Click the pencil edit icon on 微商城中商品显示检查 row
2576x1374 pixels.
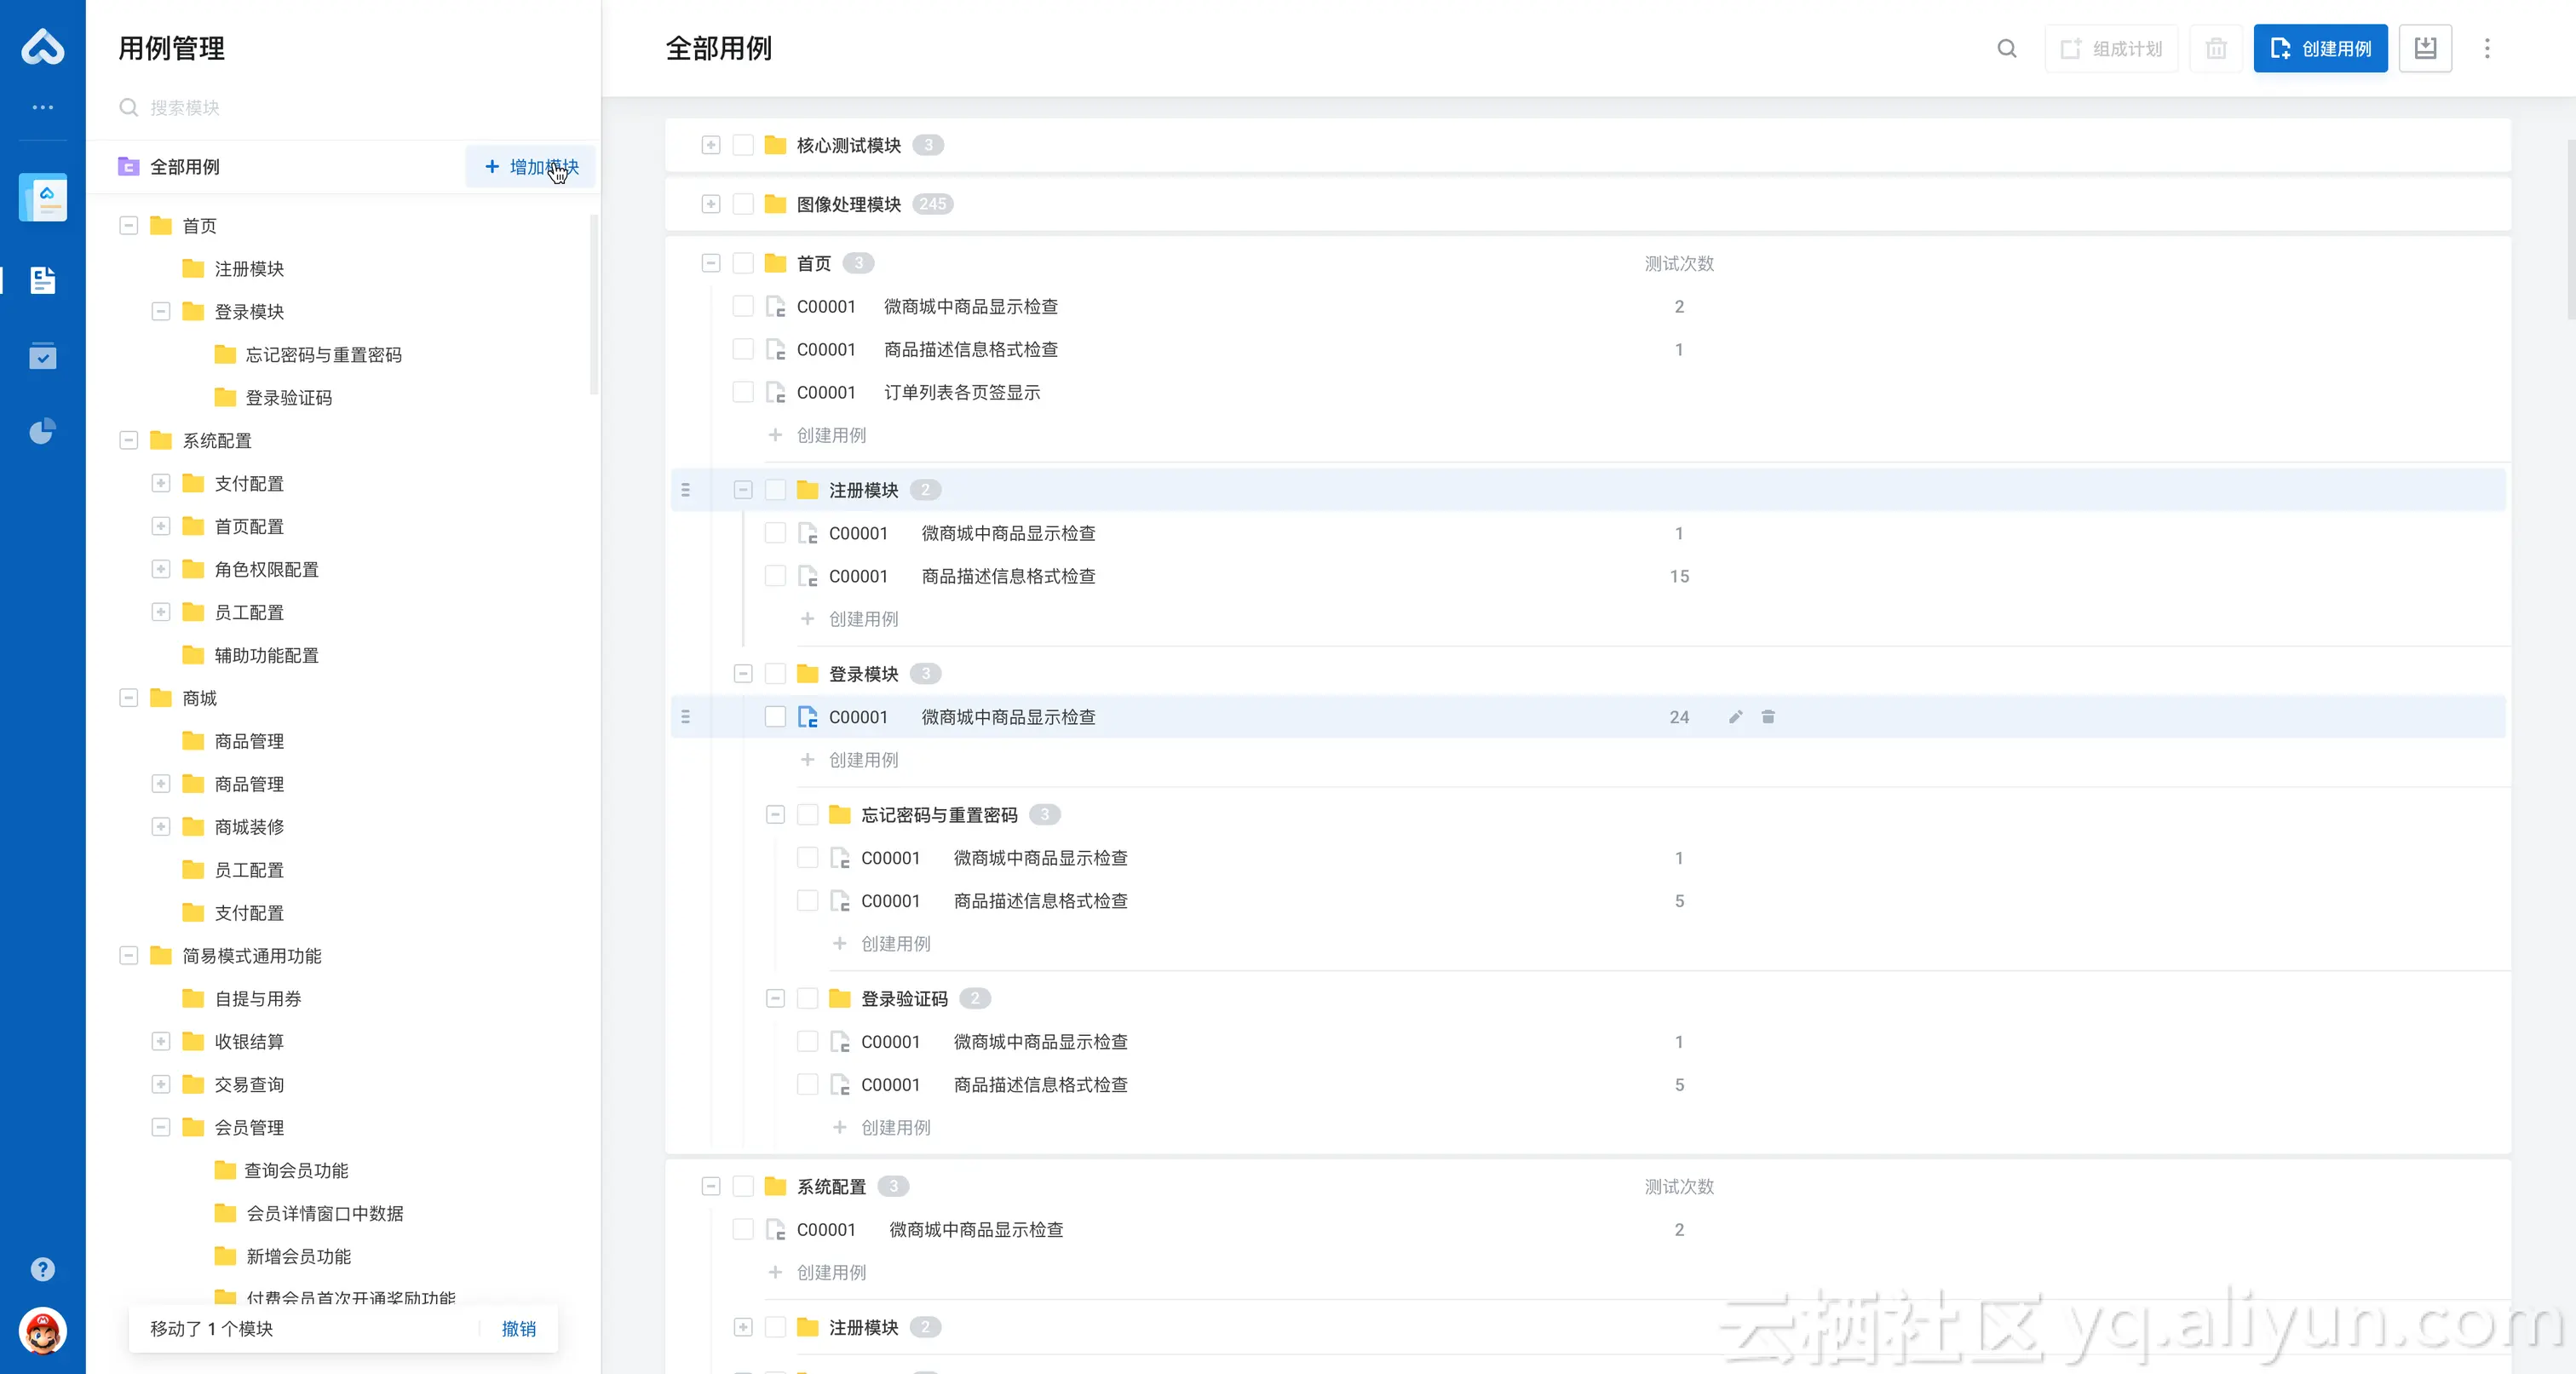click(x=1734, y=717)
